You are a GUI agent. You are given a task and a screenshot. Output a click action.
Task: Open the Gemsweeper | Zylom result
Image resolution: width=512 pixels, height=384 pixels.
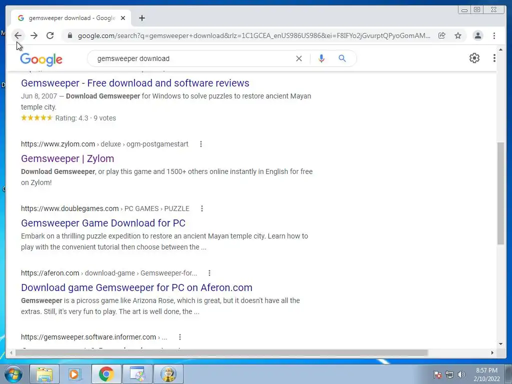[x=67, y=158]
